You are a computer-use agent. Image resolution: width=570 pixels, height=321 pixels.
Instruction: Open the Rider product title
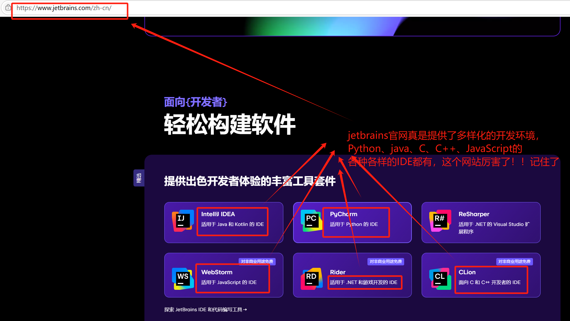click(x=338, y=272)
